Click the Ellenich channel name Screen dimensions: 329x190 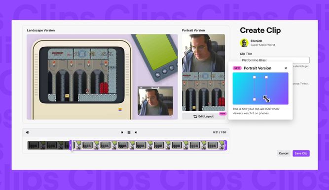click(x=256, y=41)
